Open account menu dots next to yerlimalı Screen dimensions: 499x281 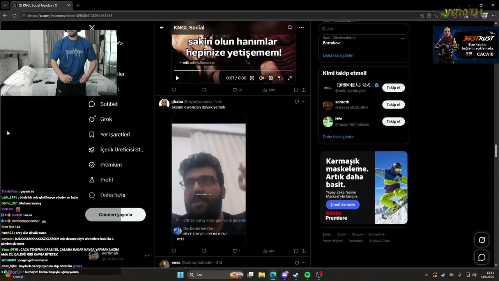(x=147, y=256)
